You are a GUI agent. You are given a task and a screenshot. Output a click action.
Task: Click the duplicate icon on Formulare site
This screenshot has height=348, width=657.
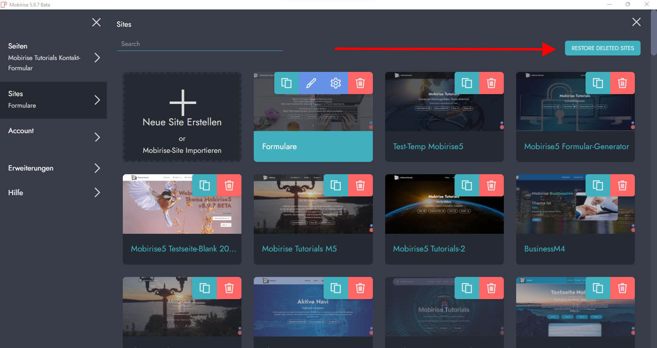coord(286,83)
